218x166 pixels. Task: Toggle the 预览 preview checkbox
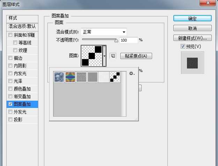183,46
